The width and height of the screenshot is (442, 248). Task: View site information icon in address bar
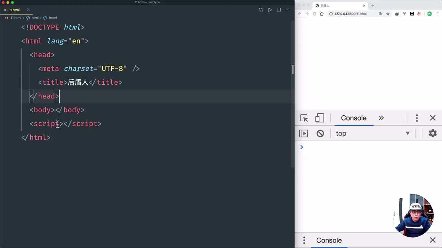click(x=331, y=14)
